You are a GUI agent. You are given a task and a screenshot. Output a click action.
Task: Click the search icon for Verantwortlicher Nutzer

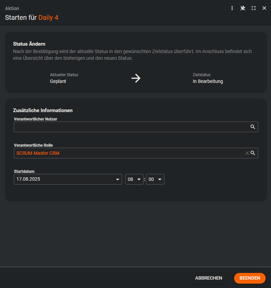(253, 127)
